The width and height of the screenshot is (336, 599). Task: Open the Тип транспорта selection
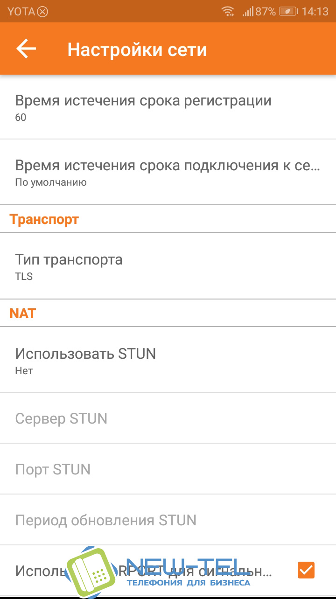click(x=168, y=267)
